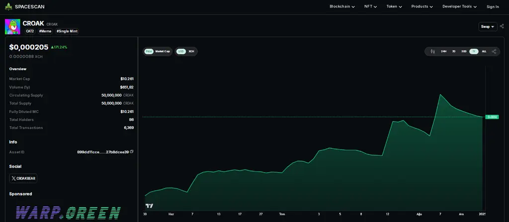
Task: Click the Volume (1y) $651,82 value
Action: pos(127,87)
